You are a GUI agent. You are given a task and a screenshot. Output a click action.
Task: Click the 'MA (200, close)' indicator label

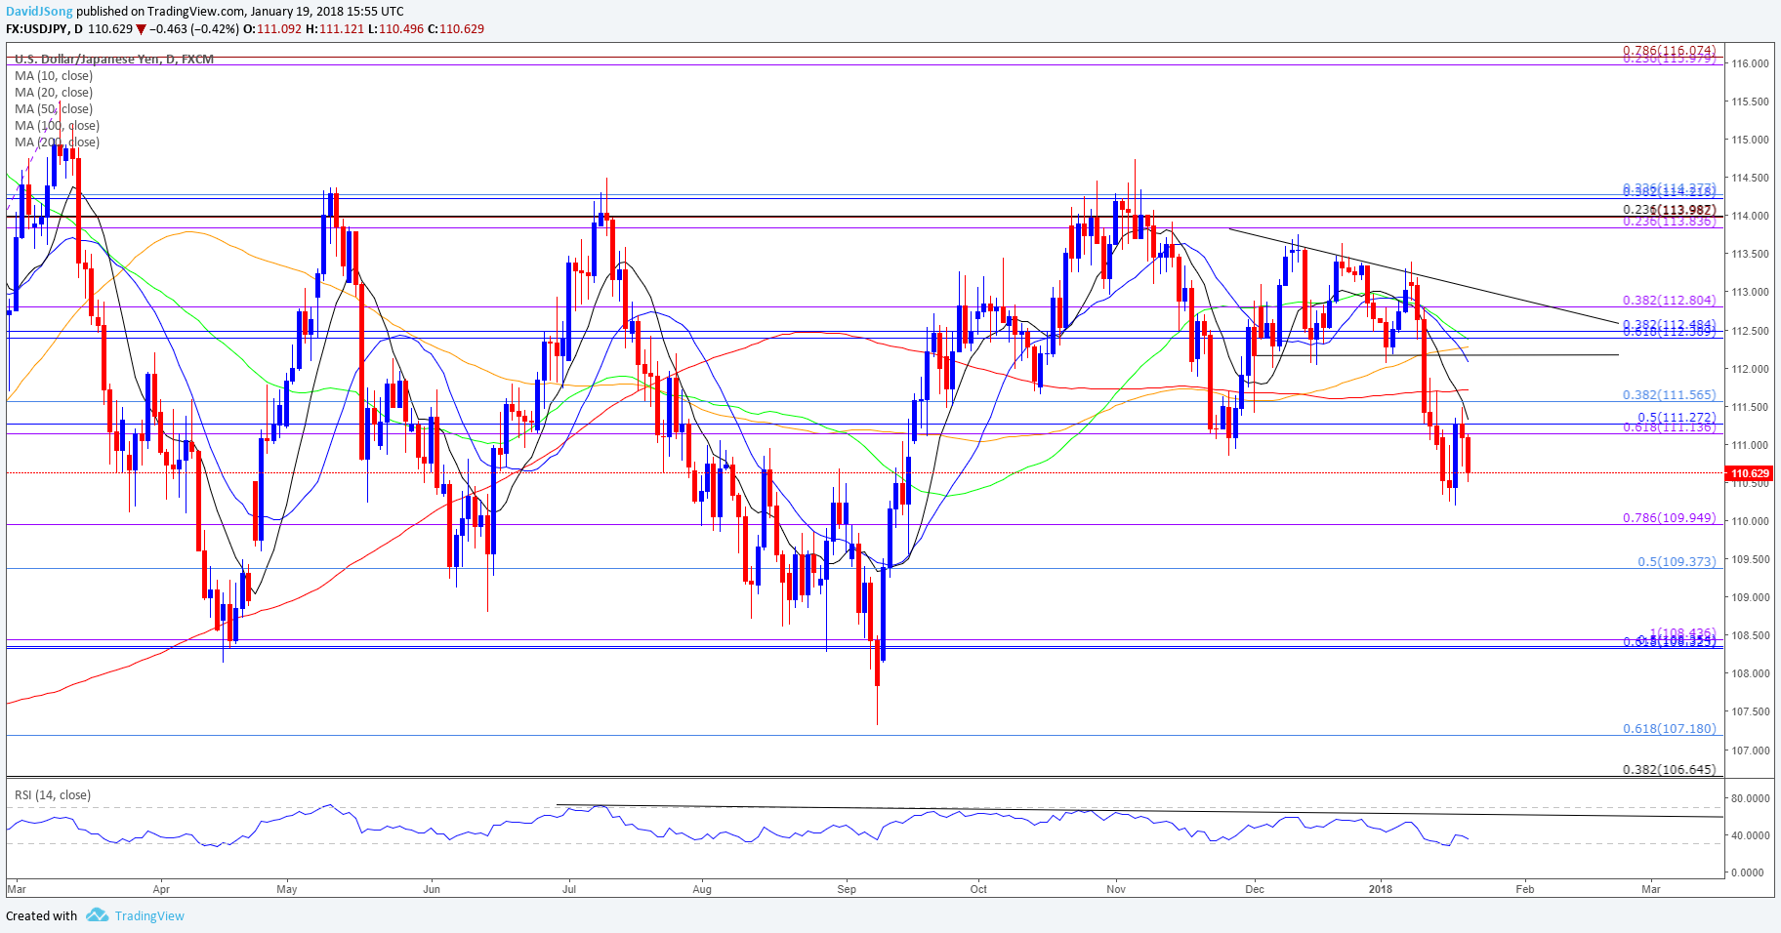(57, 142)
